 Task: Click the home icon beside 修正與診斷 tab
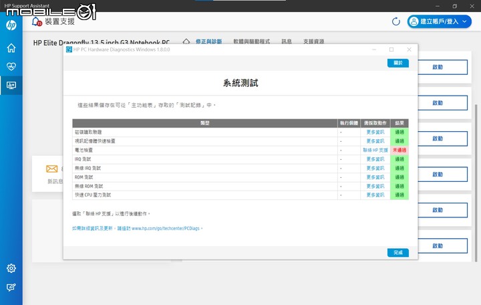click(186, 41)
